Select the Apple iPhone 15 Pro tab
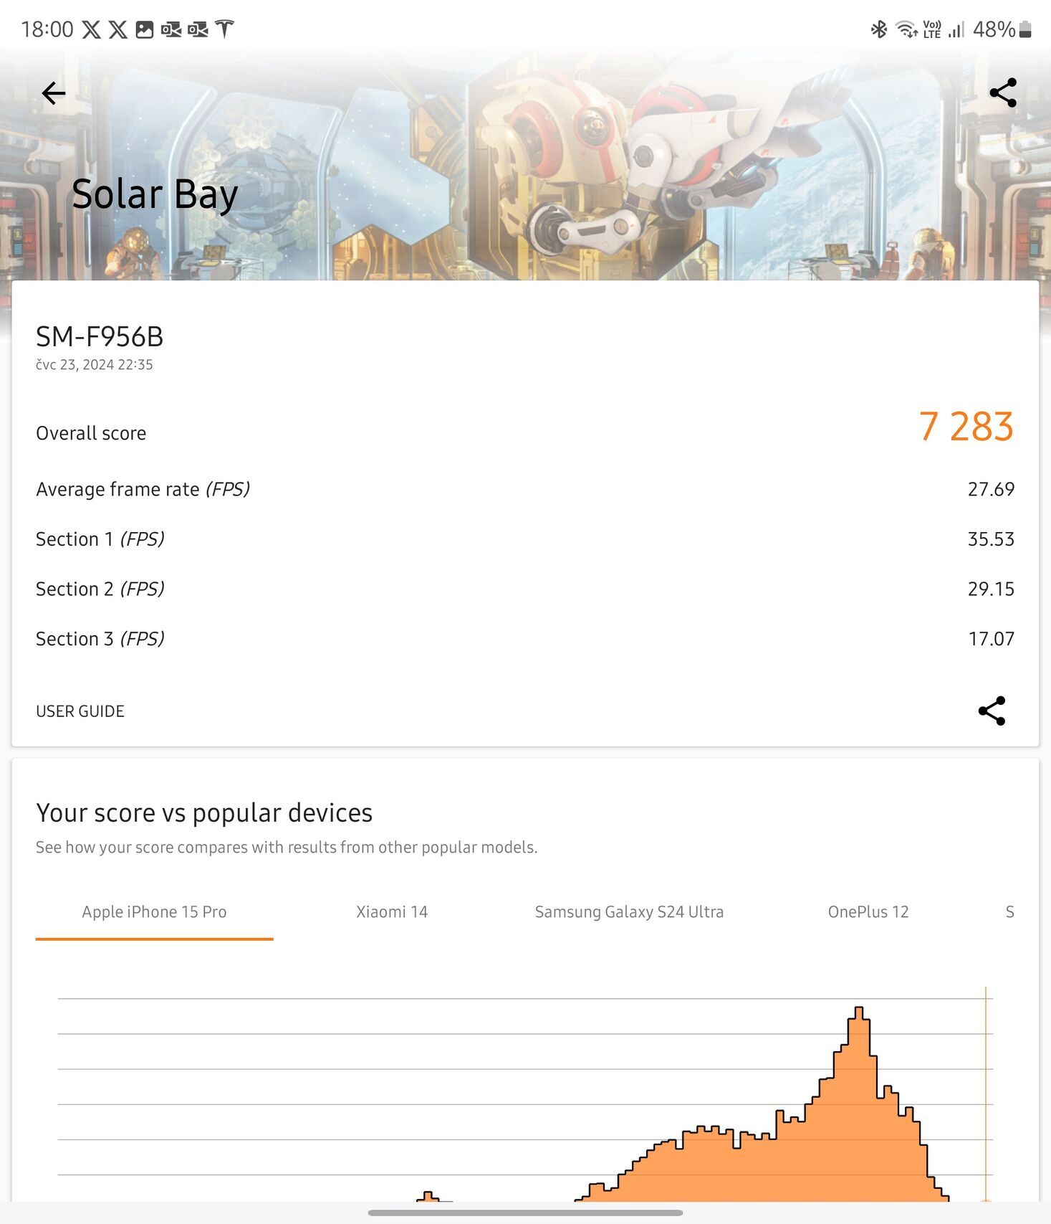Image resolution: width=1051 pixels, height=1224 pixels. (154, 912)
